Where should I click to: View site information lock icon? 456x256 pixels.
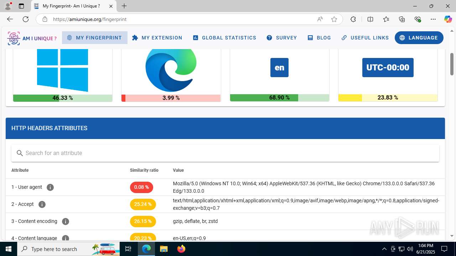(x=45, y=19)
